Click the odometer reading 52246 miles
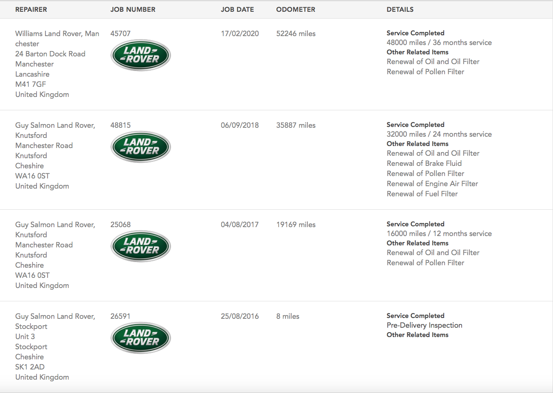This screenshot has height=393, width=553. (x=296, y=34)
